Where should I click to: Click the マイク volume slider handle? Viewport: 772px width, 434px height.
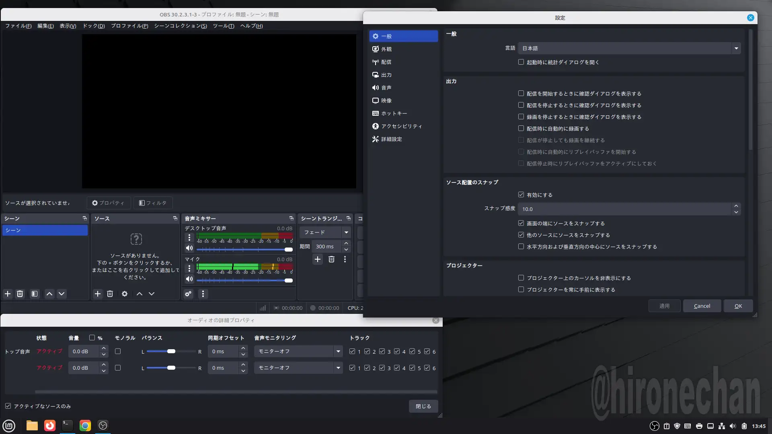[x=288, y=280]
